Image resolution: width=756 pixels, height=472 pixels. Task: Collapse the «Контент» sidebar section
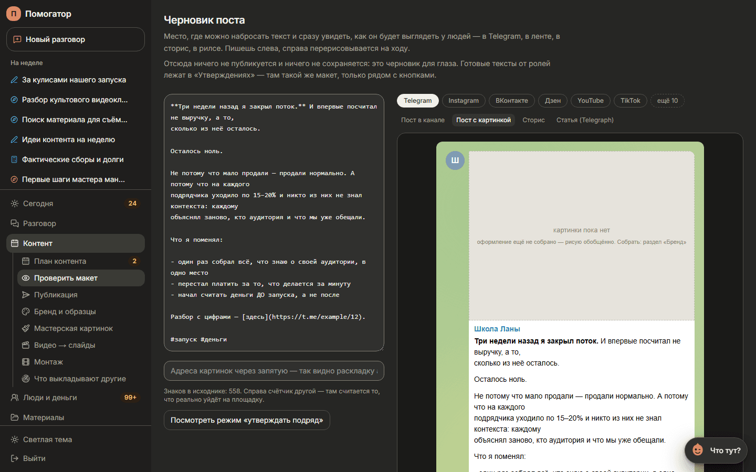(x=76, y=243)
